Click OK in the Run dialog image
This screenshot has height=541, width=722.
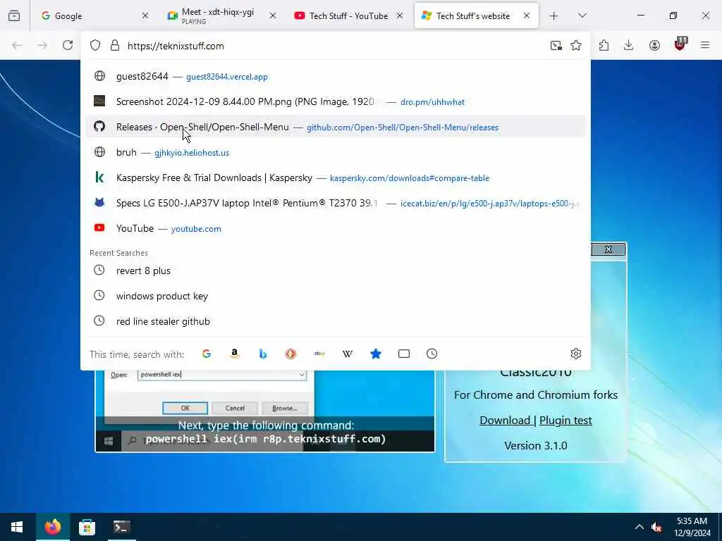pyautogui.click(x=185, y=408)
